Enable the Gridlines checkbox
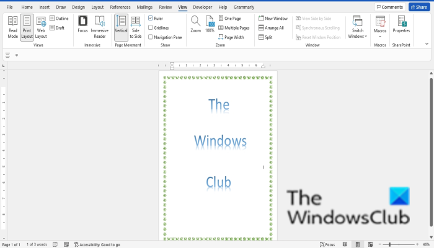 150,28
